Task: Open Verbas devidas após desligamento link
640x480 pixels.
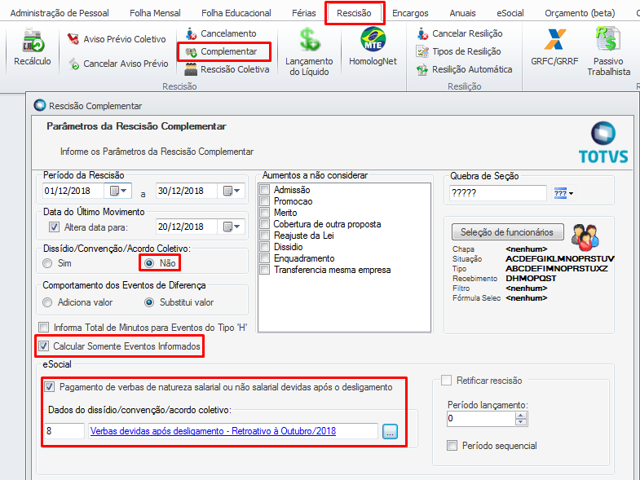Action: 213,431
